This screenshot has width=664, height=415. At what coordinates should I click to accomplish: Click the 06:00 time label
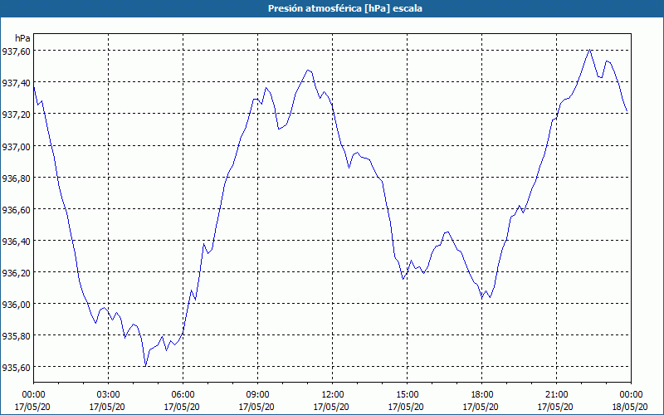click(183, 395)
